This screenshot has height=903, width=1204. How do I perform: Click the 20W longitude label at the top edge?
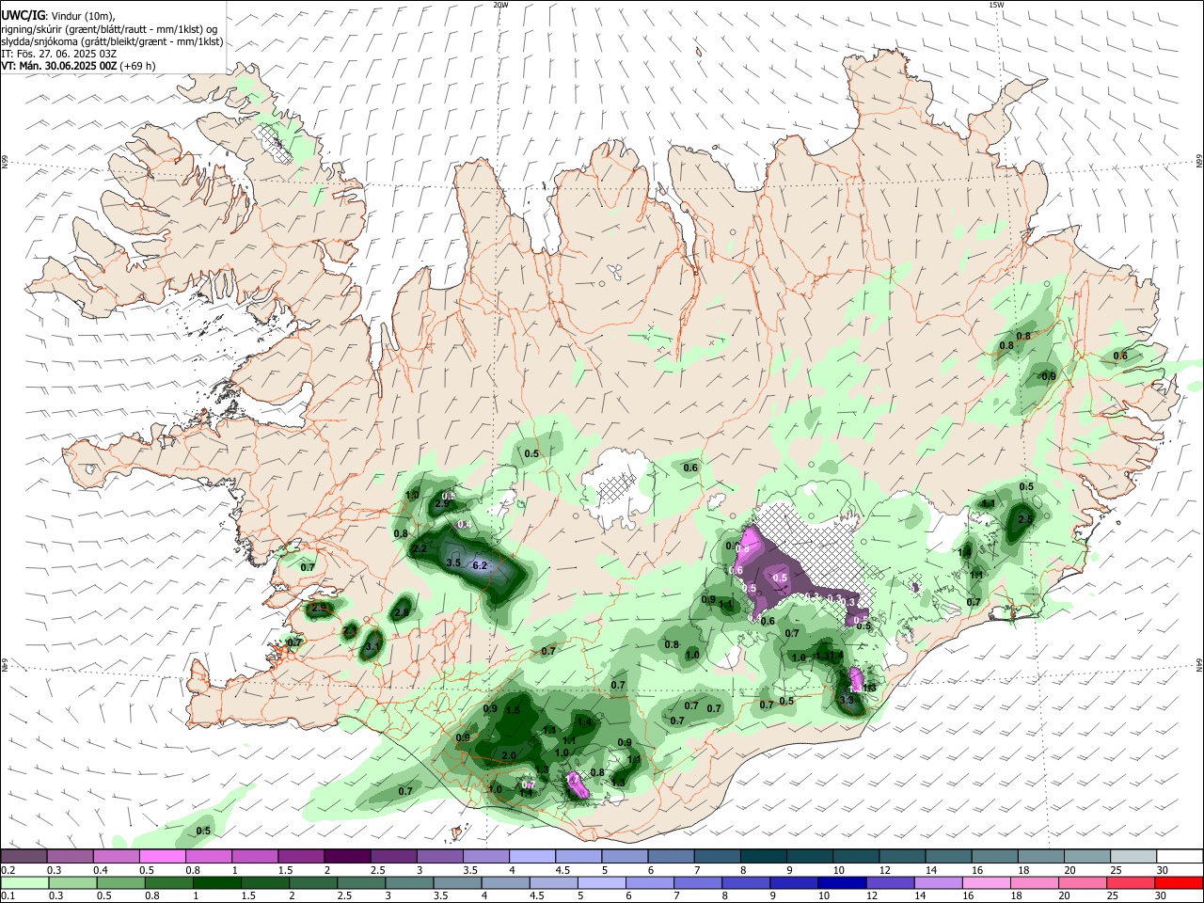[x=500, y=5]
